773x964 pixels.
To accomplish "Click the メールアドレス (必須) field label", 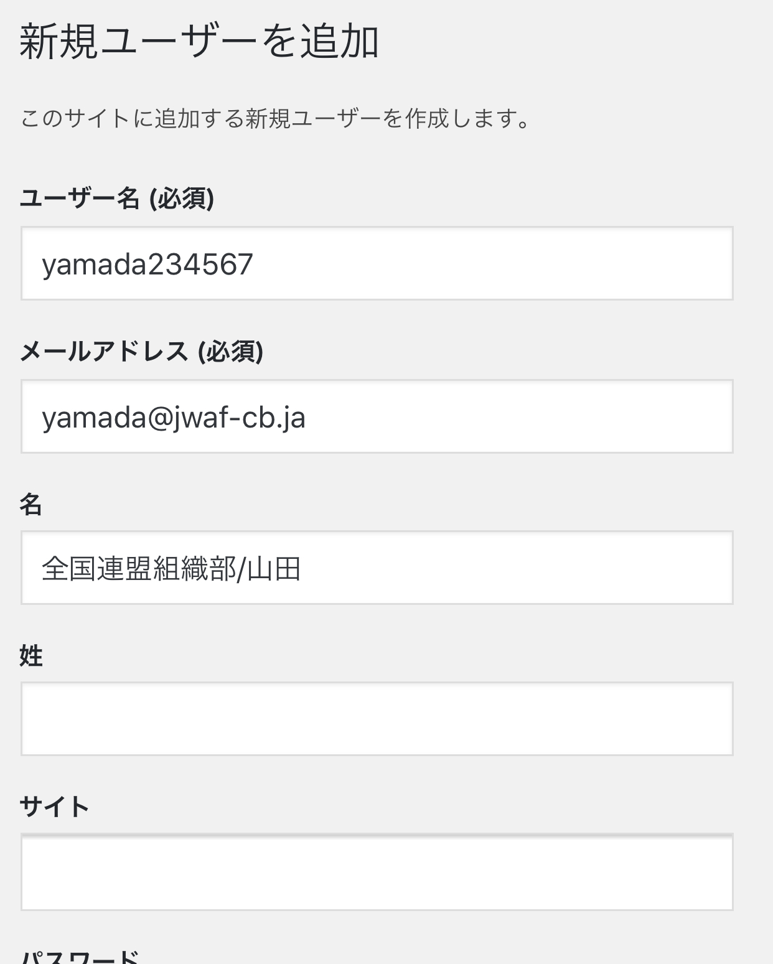I will [141, 352].
